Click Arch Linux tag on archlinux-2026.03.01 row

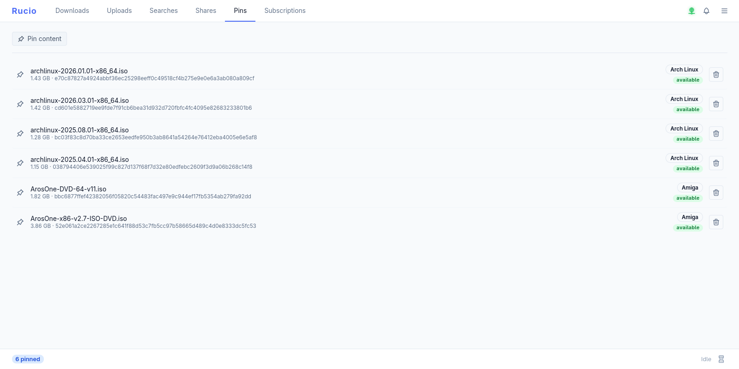(x=684, y=99)
